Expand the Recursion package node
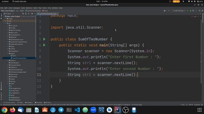This screenshot has width=204, height=114. [x=7, y=74]
